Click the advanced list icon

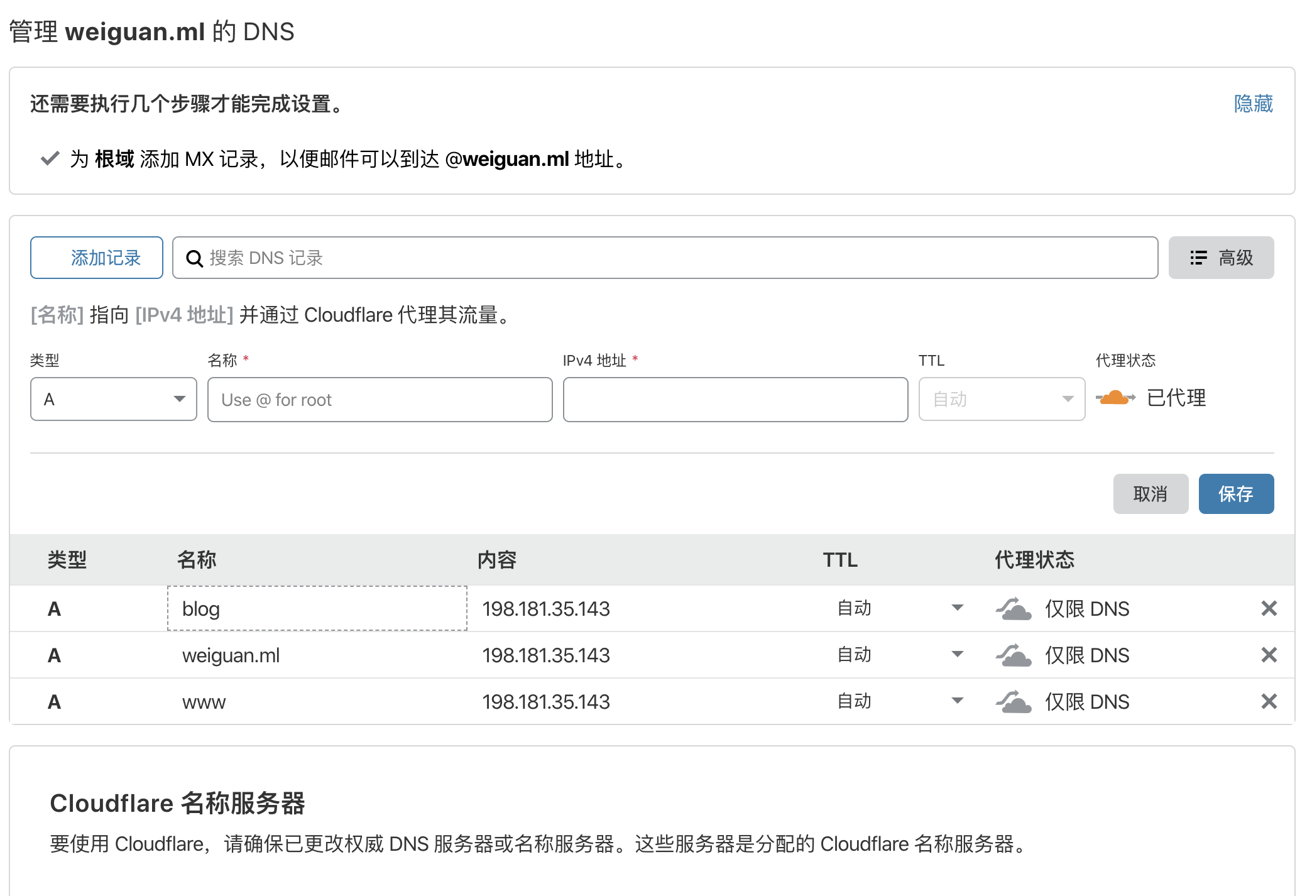(1198, 258)
